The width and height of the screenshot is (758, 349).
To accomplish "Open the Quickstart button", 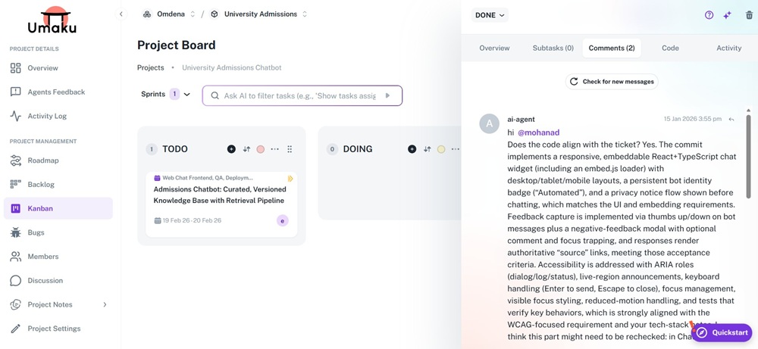I will tap(722, 332).
